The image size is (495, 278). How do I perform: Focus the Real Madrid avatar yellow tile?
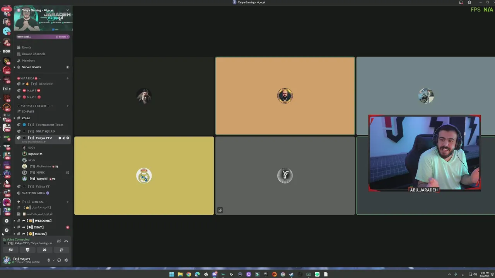[x=144, y=176]
